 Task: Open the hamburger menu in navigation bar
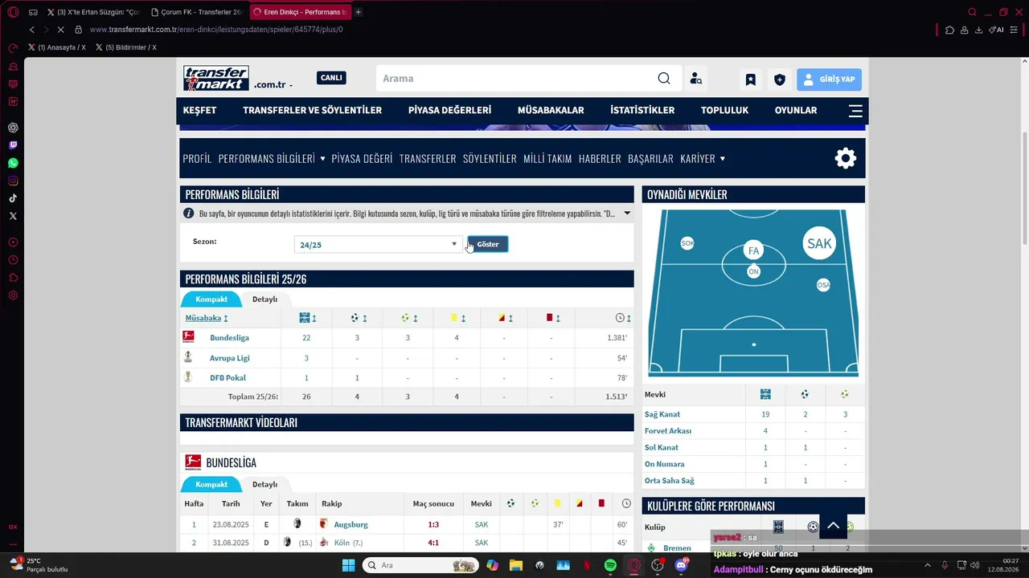click(855, 111)
